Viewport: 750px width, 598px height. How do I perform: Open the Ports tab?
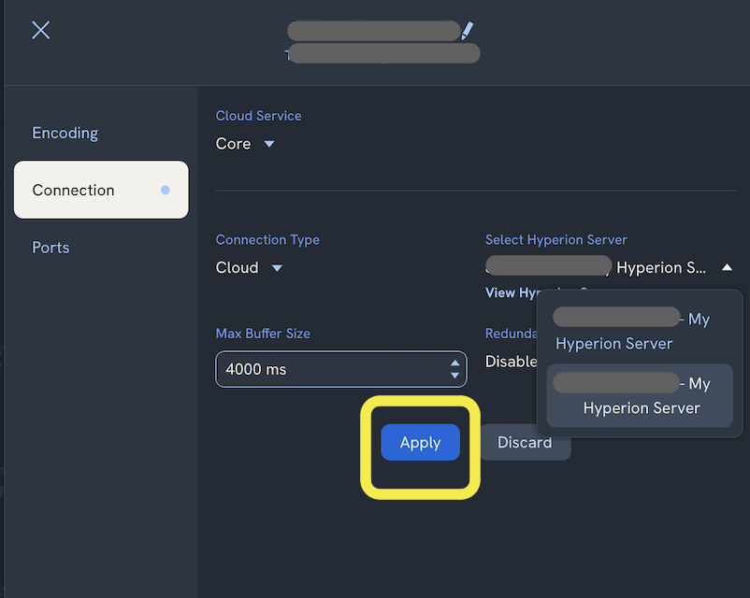tap(50, 247)
